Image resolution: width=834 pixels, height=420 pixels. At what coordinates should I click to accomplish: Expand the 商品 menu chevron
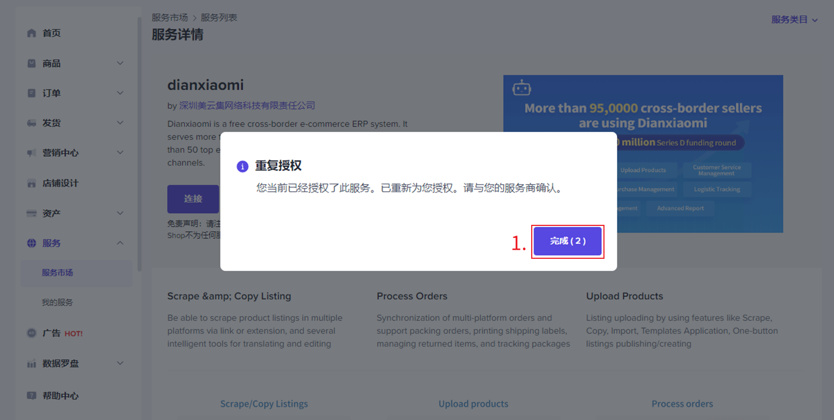[120, 63]
